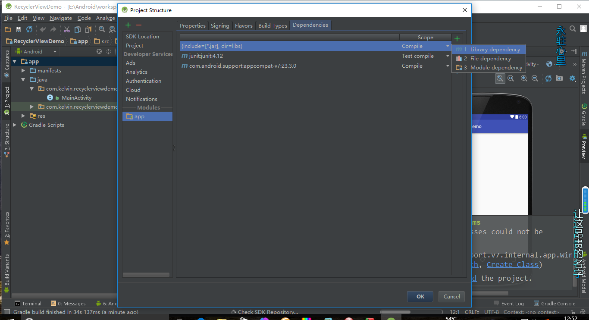Click the green plus add module icon
Screen dimensions: 589x320
click(128, 25)
